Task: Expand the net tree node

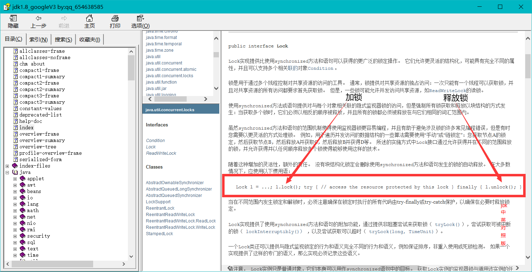Action: 15,217
